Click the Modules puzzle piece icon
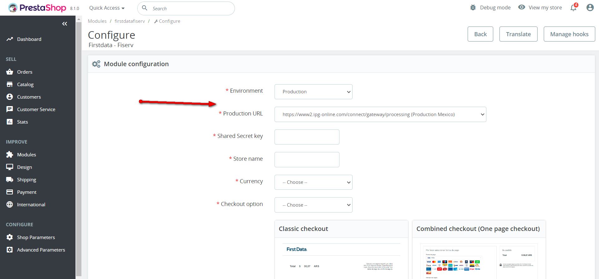Image resolution: width=599 pixels, height=279 pixels. [10, 154]
